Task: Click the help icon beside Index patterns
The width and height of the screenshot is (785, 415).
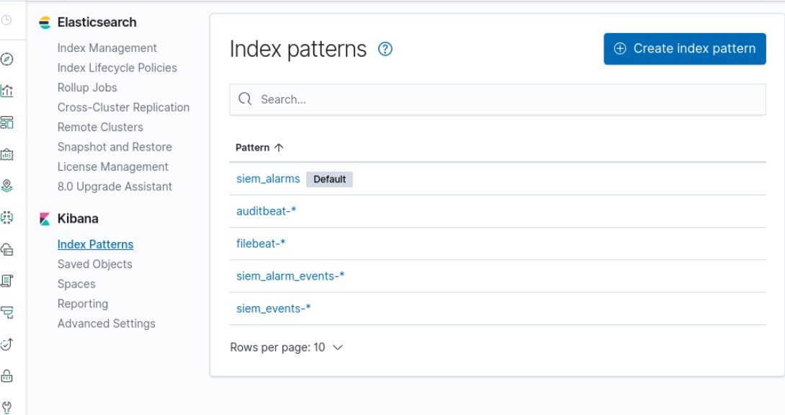Action: (385, 49)
